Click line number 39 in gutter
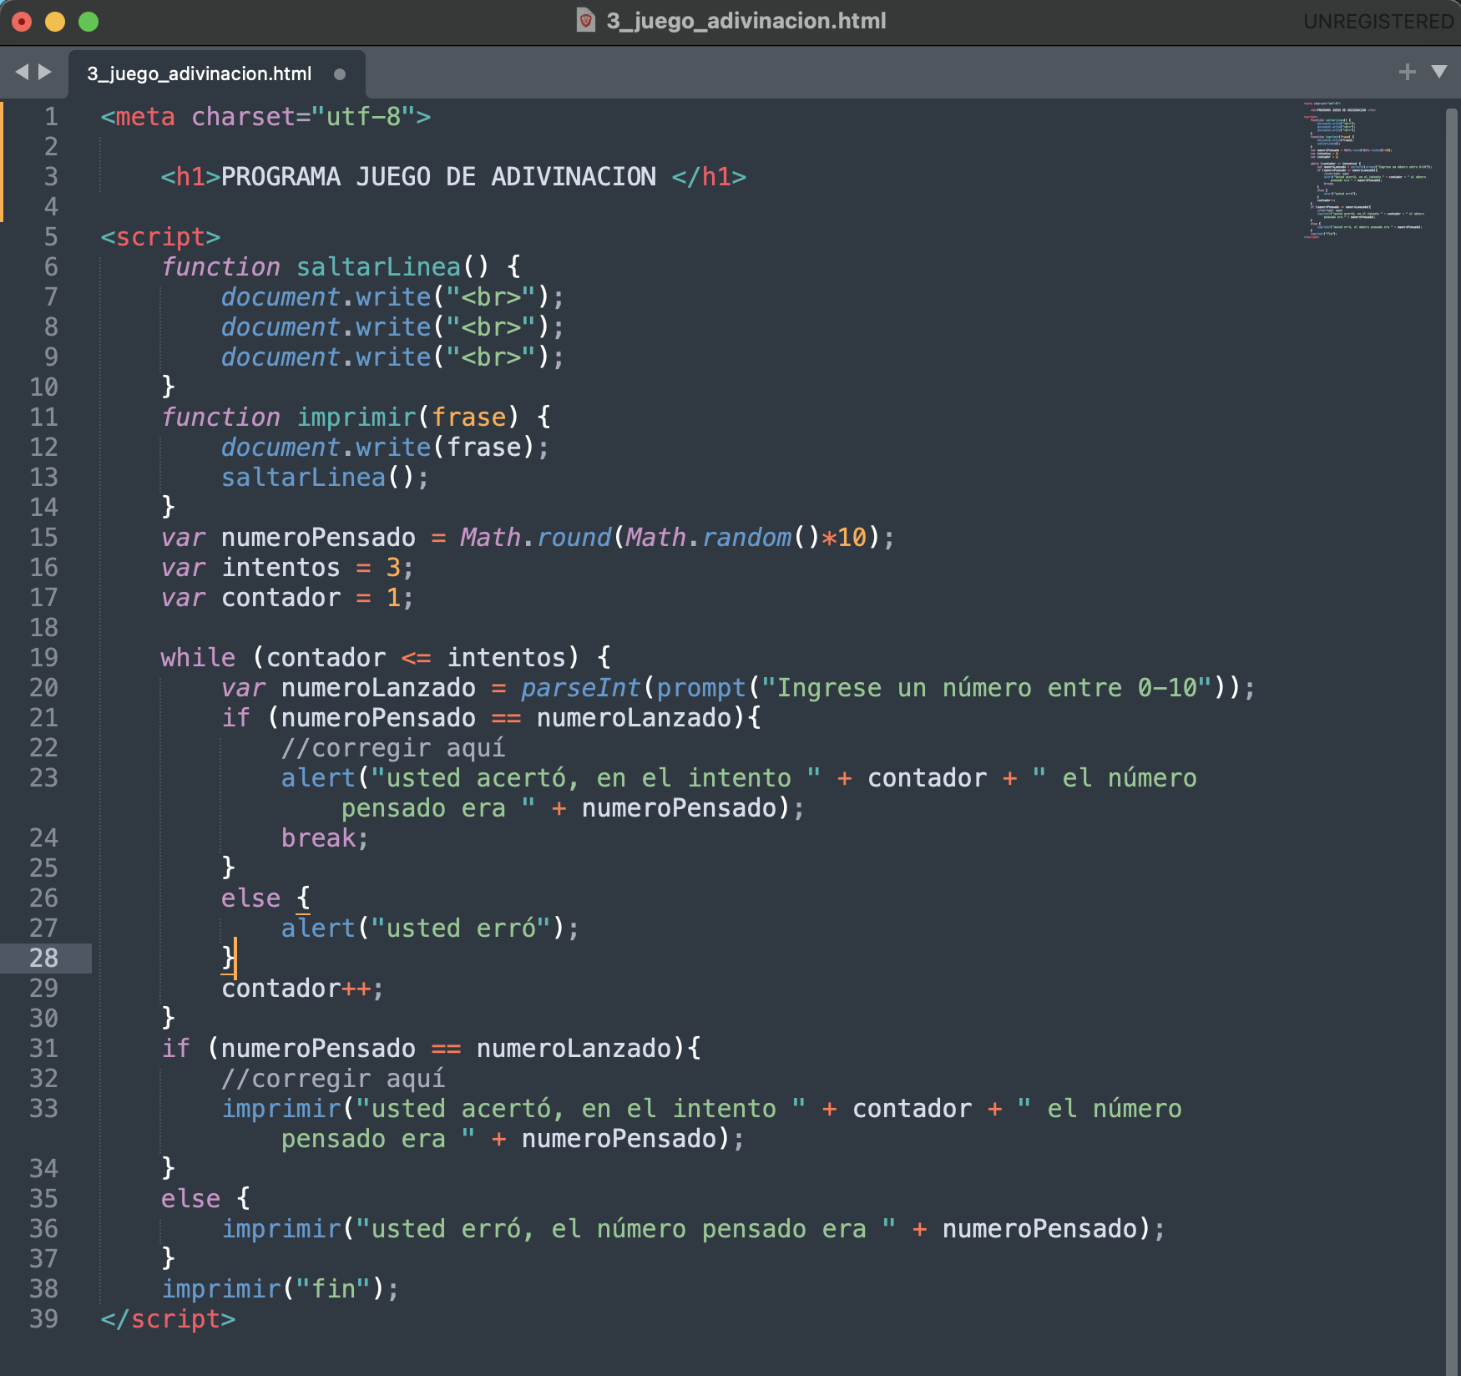 pos(44,1319)
